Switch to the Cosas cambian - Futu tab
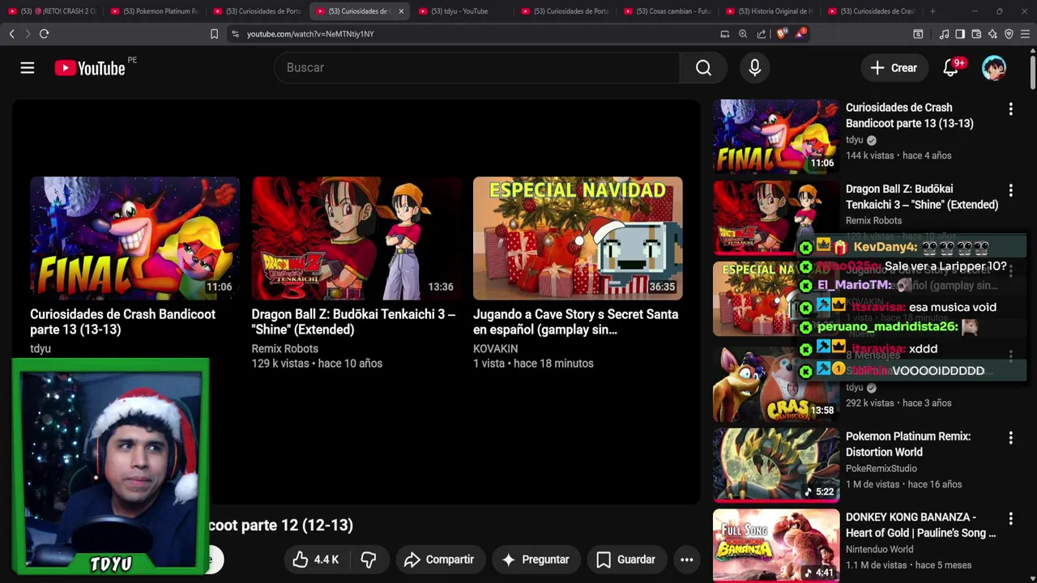Image resolution: width=1037 pixels, height=583 pixels. click(667, 11)
